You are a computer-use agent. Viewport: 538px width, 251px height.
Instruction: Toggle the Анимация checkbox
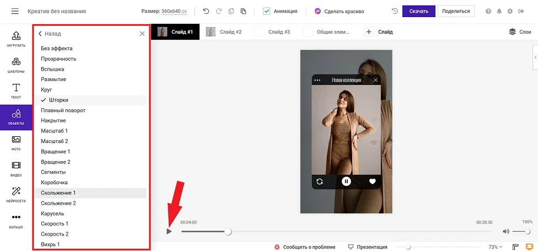(267, 11)
